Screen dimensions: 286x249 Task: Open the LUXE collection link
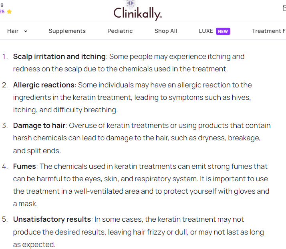click(x=206, y=31)
